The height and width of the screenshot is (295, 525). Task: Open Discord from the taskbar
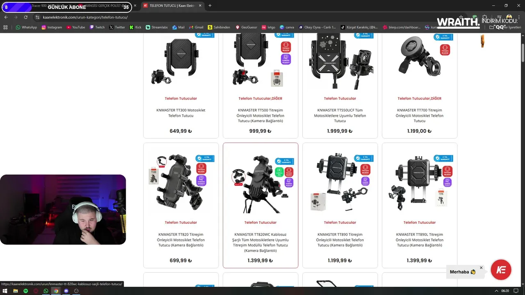coord(66,291)
